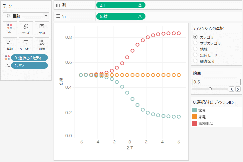Open the Color (色) marks card
The height and width of the screenshot is (162, 243).
tap(10, 28)
